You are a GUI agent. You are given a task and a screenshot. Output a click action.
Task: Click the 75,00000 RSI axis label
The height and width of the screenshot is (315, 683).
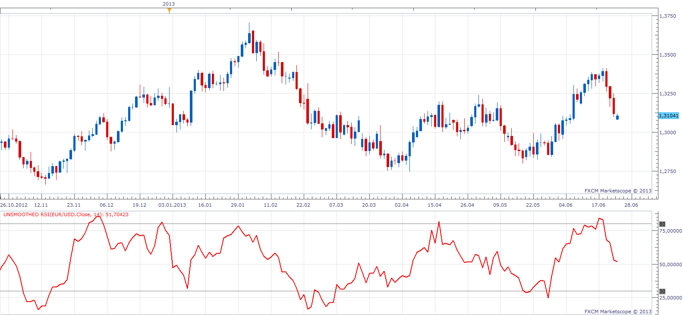point(670,231)
